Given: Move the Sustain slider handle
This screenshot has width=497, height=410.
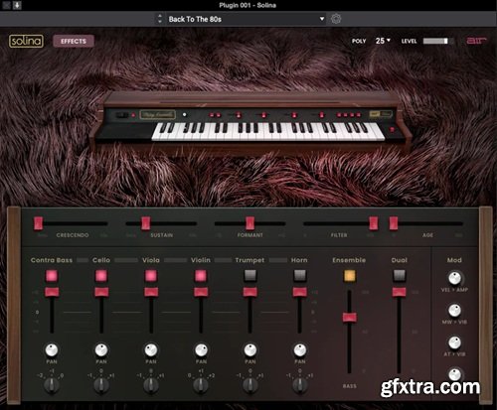Looking at the screenshot, I should point(145,223).
